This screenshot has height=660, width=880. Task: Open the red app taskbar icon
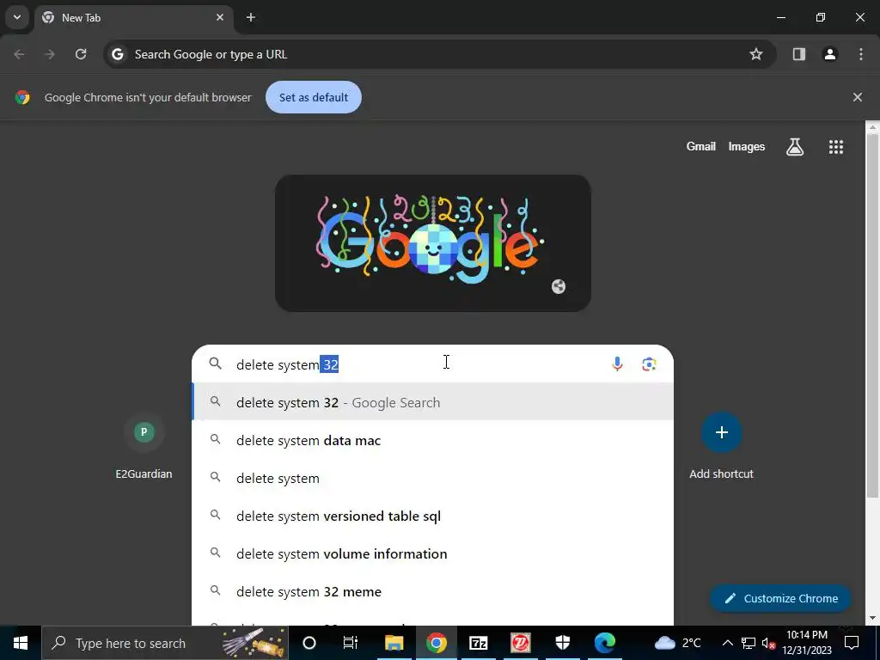(521, 643)
